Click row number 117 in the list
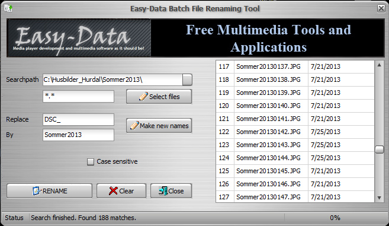This screenshot has height=226, width=389. pyautogui.click(x=224, y=66)
